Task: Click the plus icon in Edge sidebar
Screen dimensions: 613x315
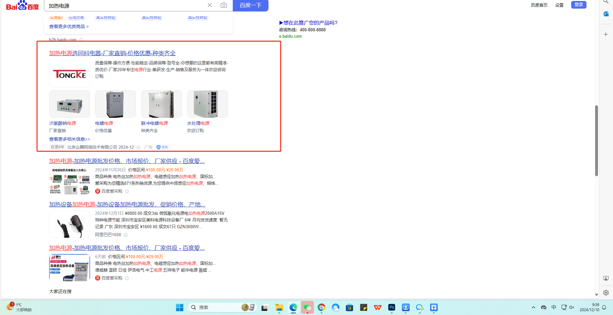Action: 606,34
